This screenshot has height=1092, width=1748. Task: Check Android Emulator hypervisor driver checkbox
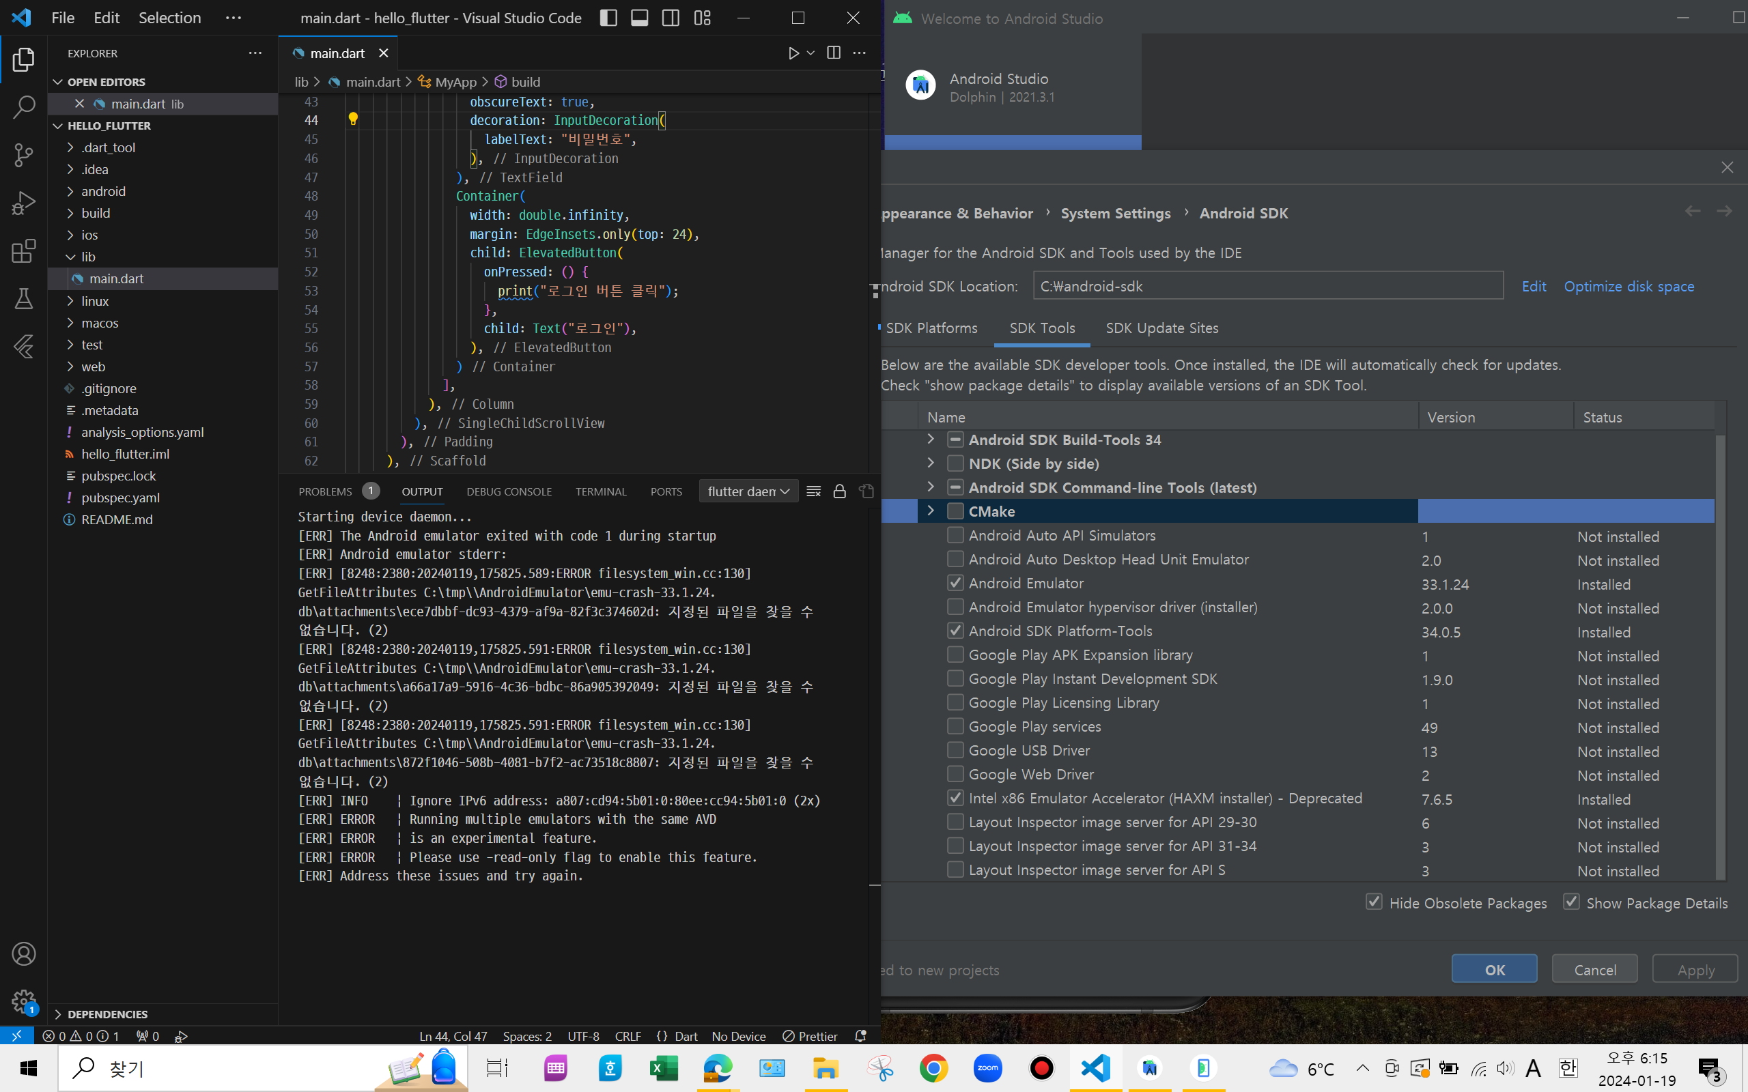[x=955, y=607]
